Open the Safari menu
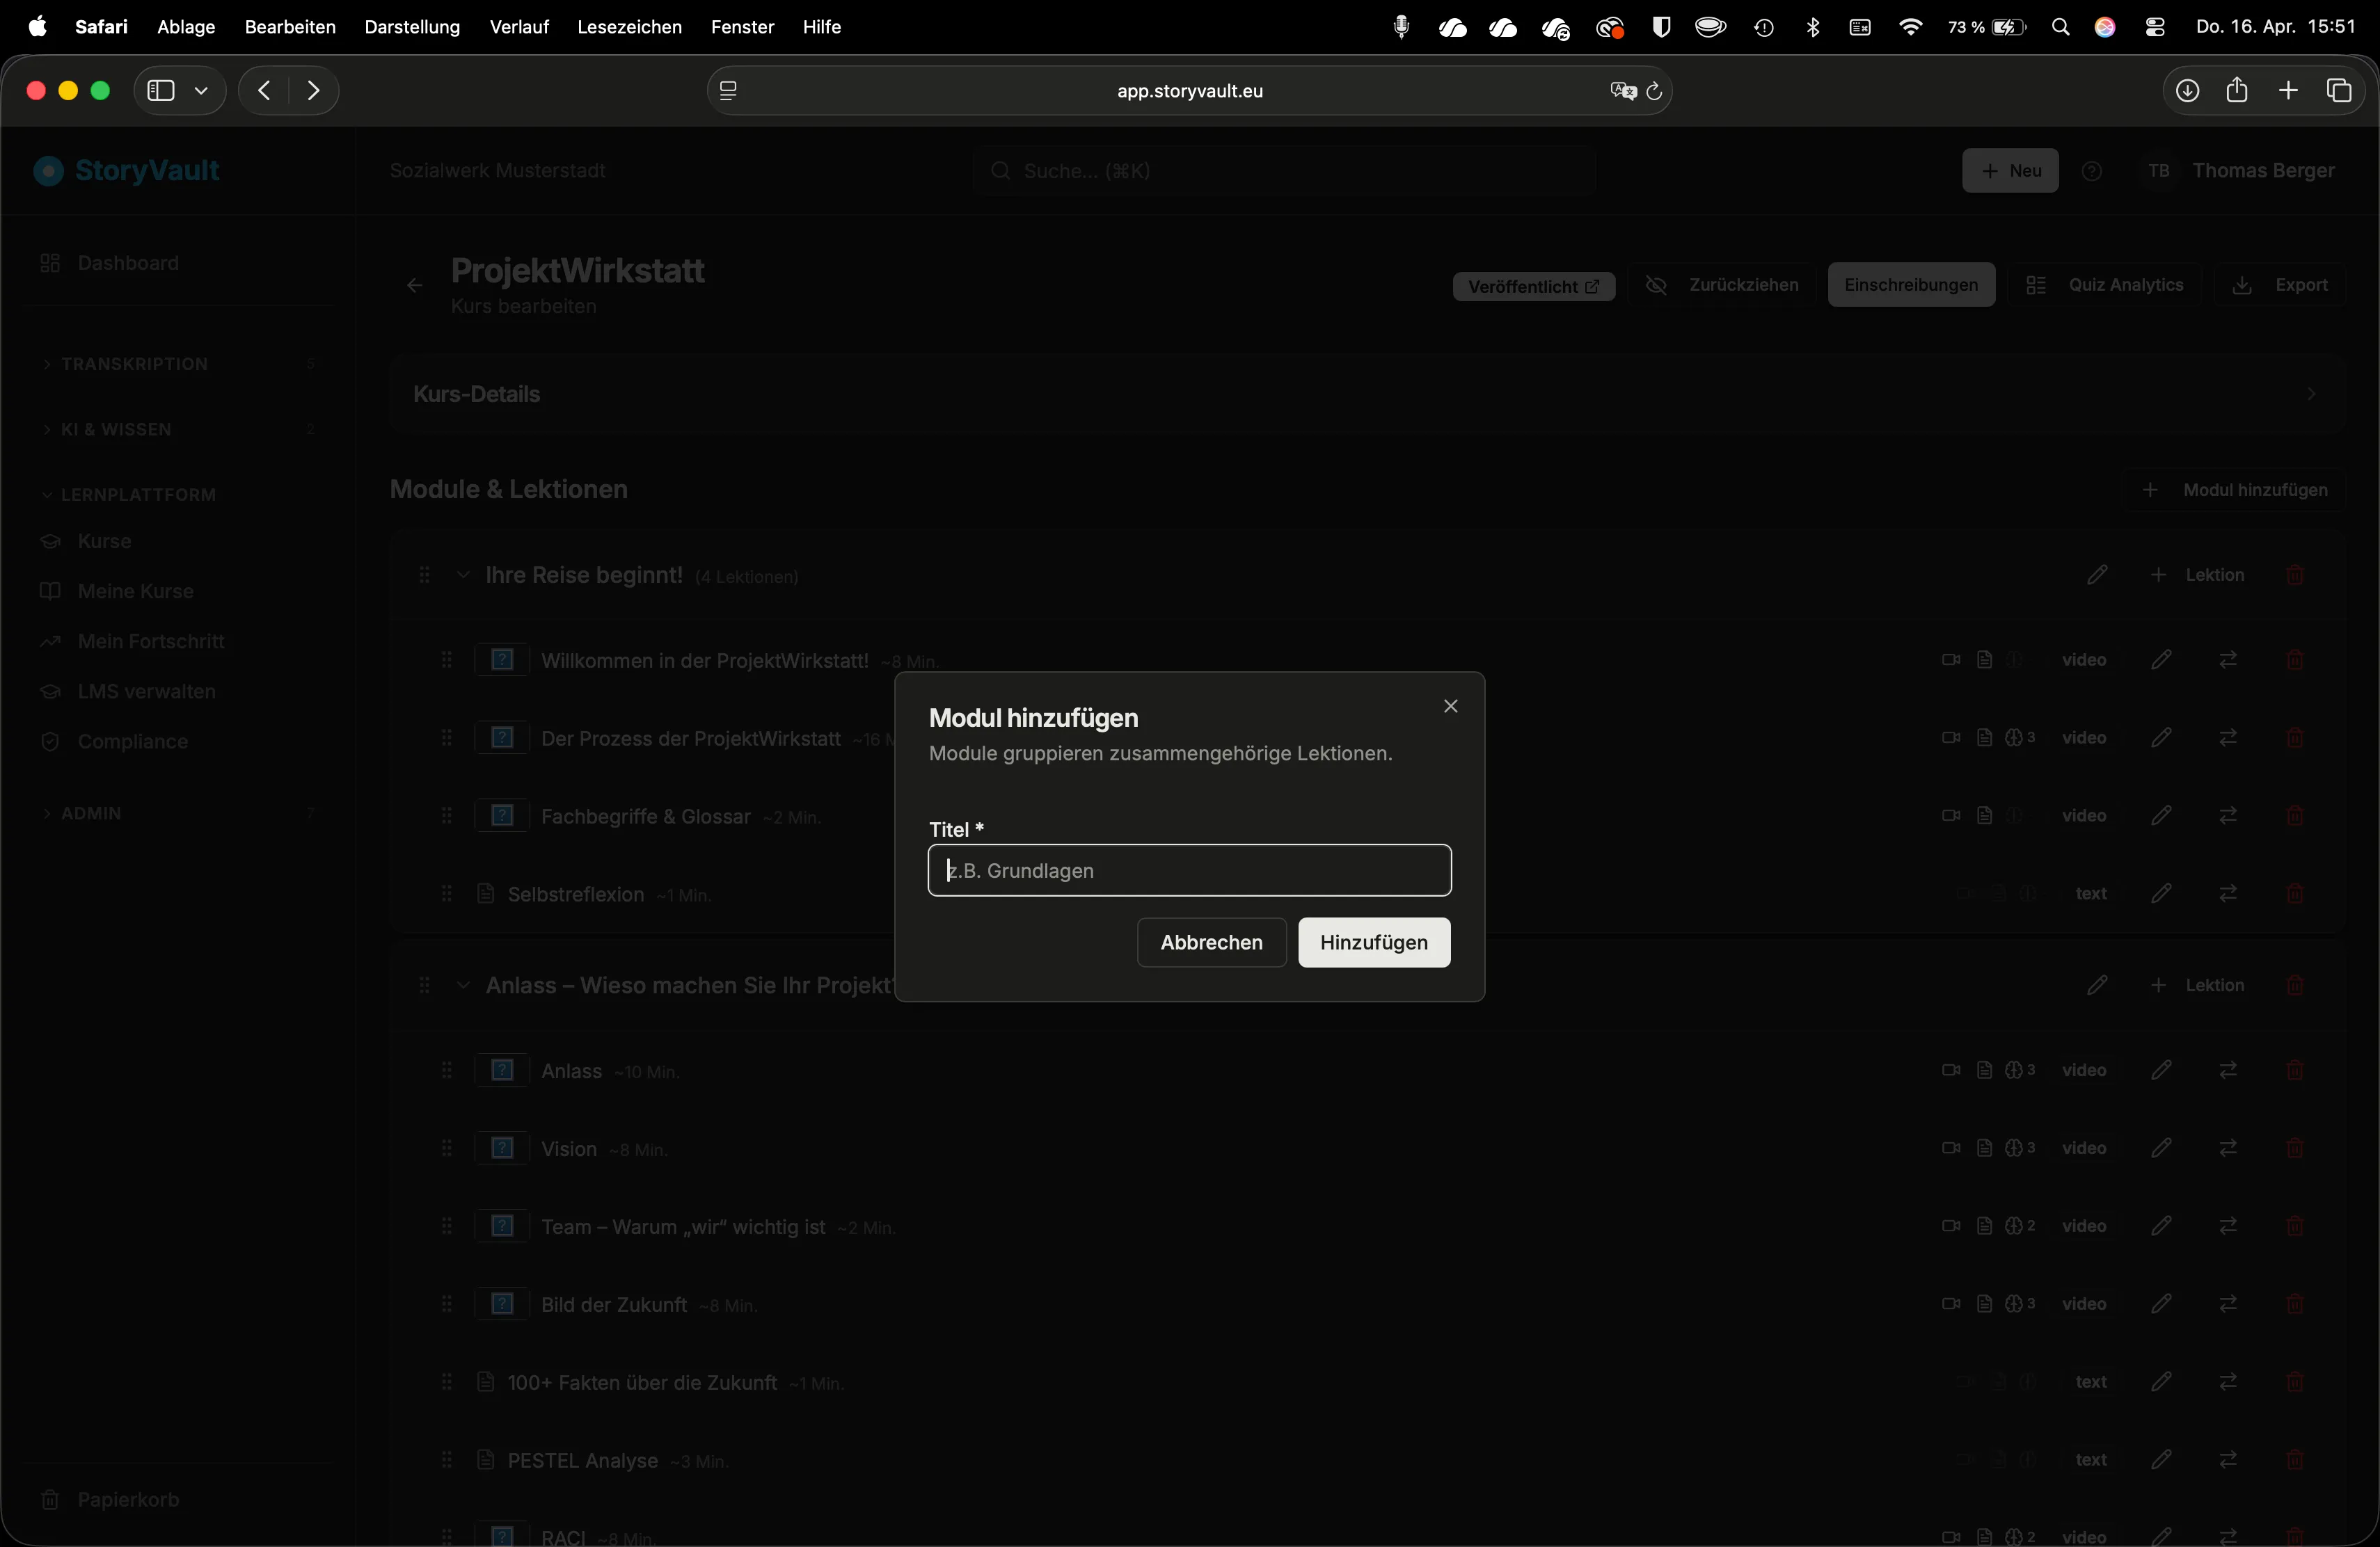The height and width of the screenshot is (1547, 2380). pos(101,27)
